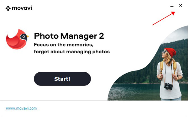This screenshot has height=117, width=188.
Task: Click the red cardinal bird logo
Action: (17, 39)
